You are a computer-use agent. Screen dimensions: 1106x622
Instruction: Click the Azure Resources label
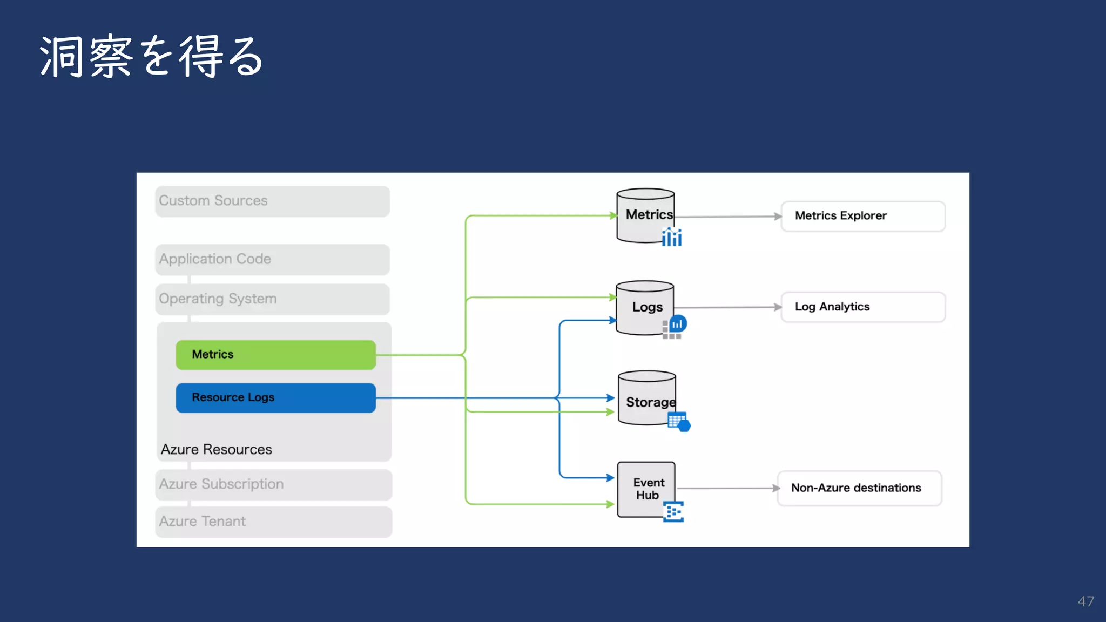tap(217, 449)
